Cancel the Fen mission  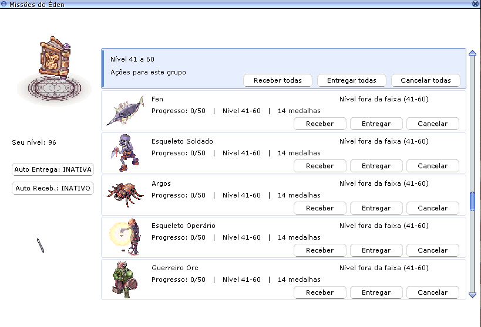433,124
